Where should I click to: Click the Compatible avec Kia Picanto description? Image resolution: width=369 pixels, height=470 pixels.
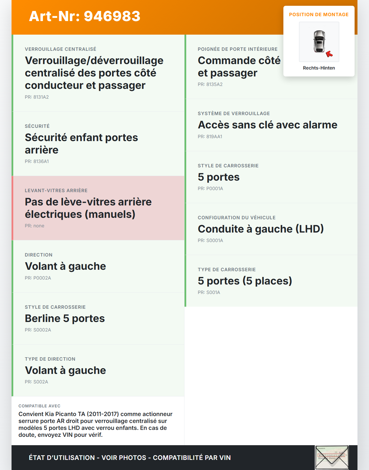coord(95,424)
